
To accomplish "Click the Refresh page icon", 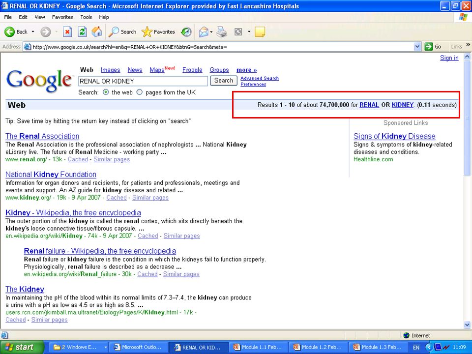I will [x=82, y=31].
